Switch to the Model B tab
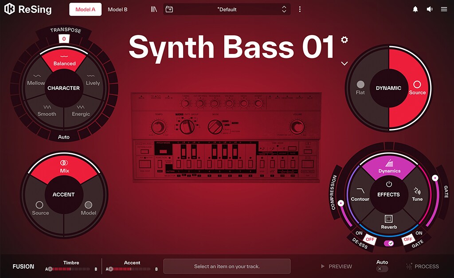Image resolution: width=454 pixels, height=278 pixels. coord(117,10)
